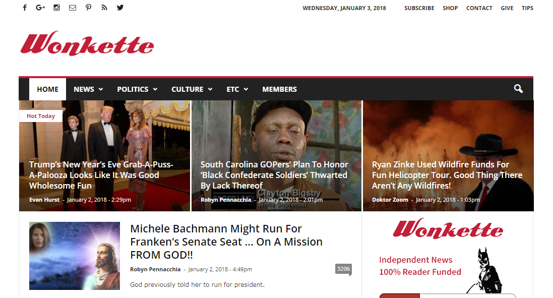Screen dimensions: 553x298
Task: Click author Doktor Zoom
Action: click(x=390, y=200)
